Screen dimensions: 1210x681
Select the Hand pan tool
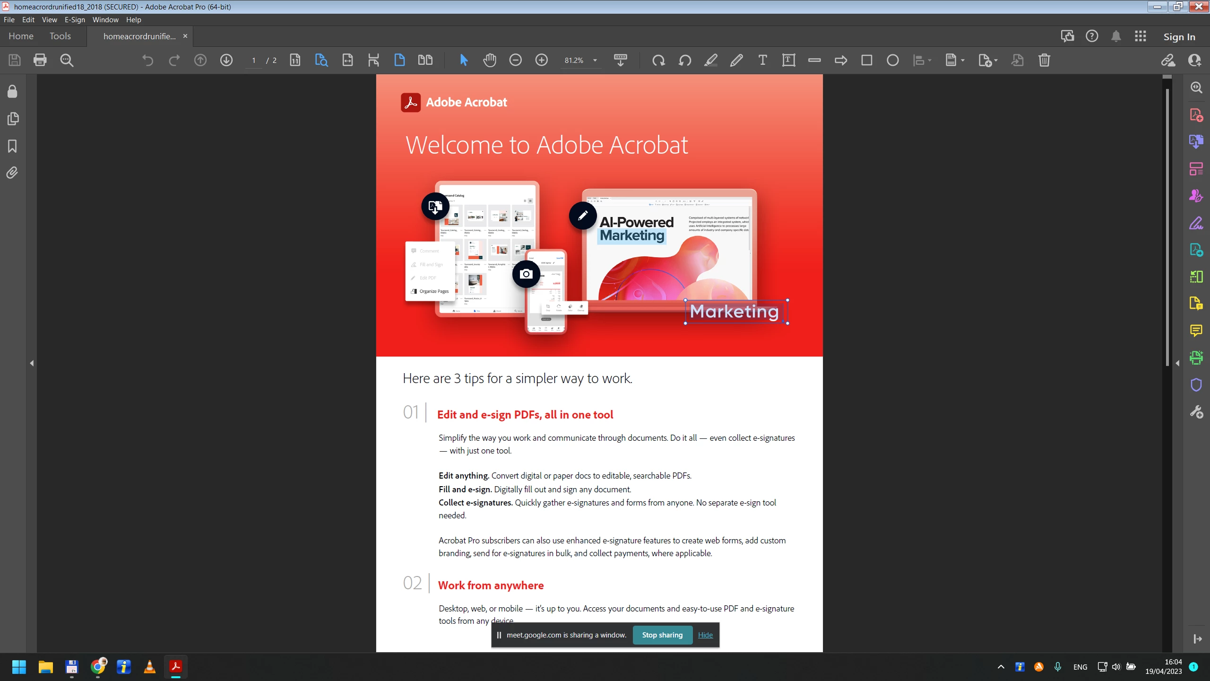(489, 60)
